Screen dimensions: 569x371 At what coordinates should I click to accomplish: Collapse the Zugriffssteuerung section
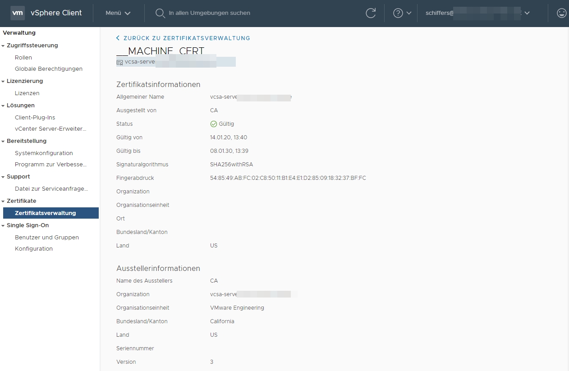click(3, 46)
